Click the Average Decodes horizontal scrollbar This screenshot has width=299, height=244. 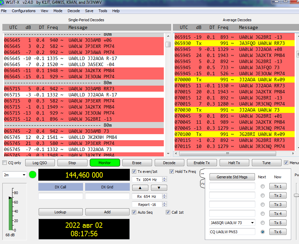coord(227,153)
